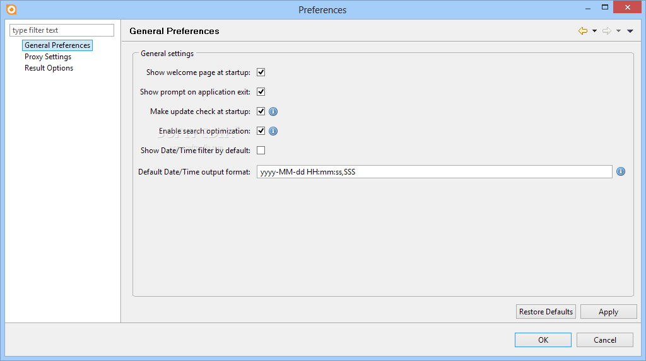Enable Show Date/Time filter by default
646x361 pixels.
[261, 150]
